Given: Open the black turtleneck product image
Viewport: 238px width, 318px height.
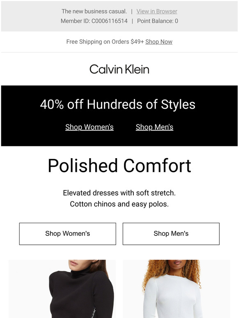Looking at the screenshot, I should 62,289.
